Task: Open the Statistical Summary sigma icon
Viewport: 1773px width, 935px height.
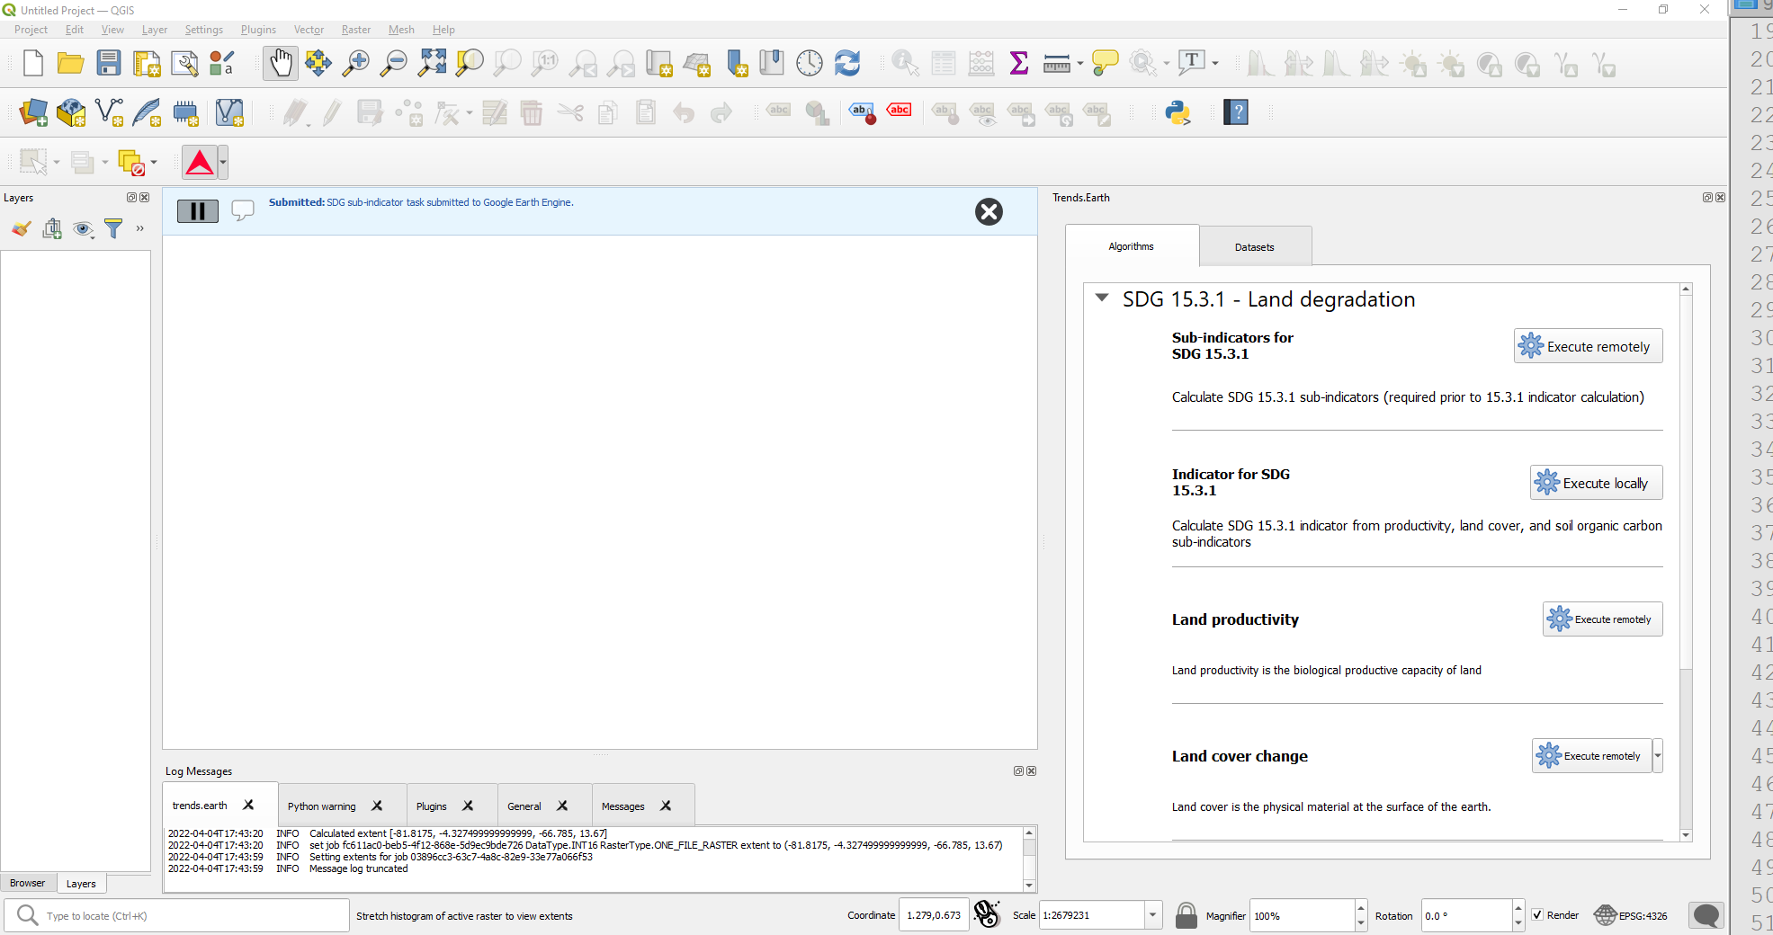Action: [1018, 64]
